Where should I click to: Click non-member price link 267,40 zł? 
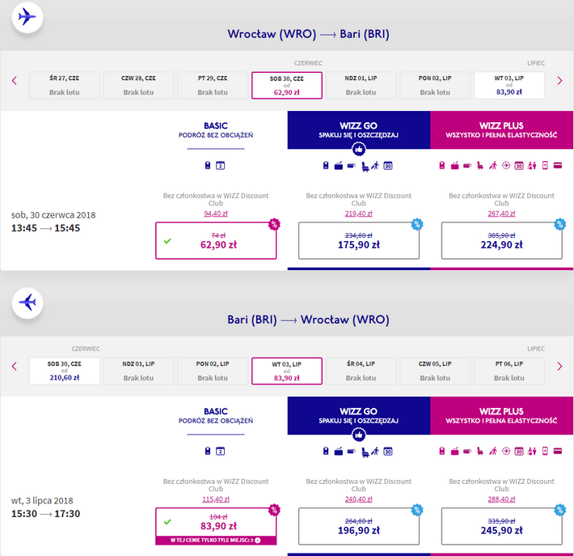(501, 214)
